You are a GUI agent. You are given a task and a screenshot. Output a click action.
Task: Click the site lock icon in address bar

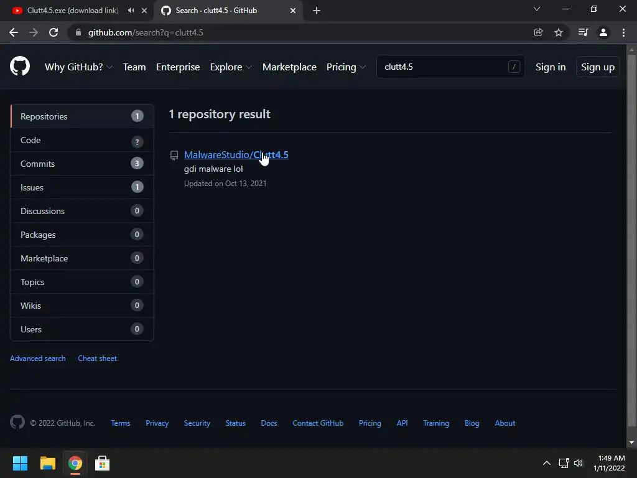(x=78, y=32)
